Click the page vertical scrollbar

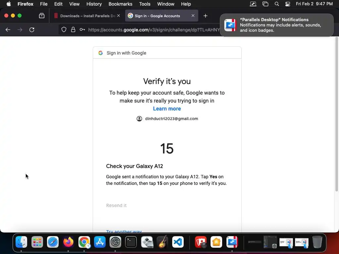(336, 114)
